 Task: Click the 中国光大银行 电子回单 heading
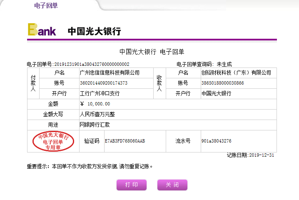click(152, 52)
